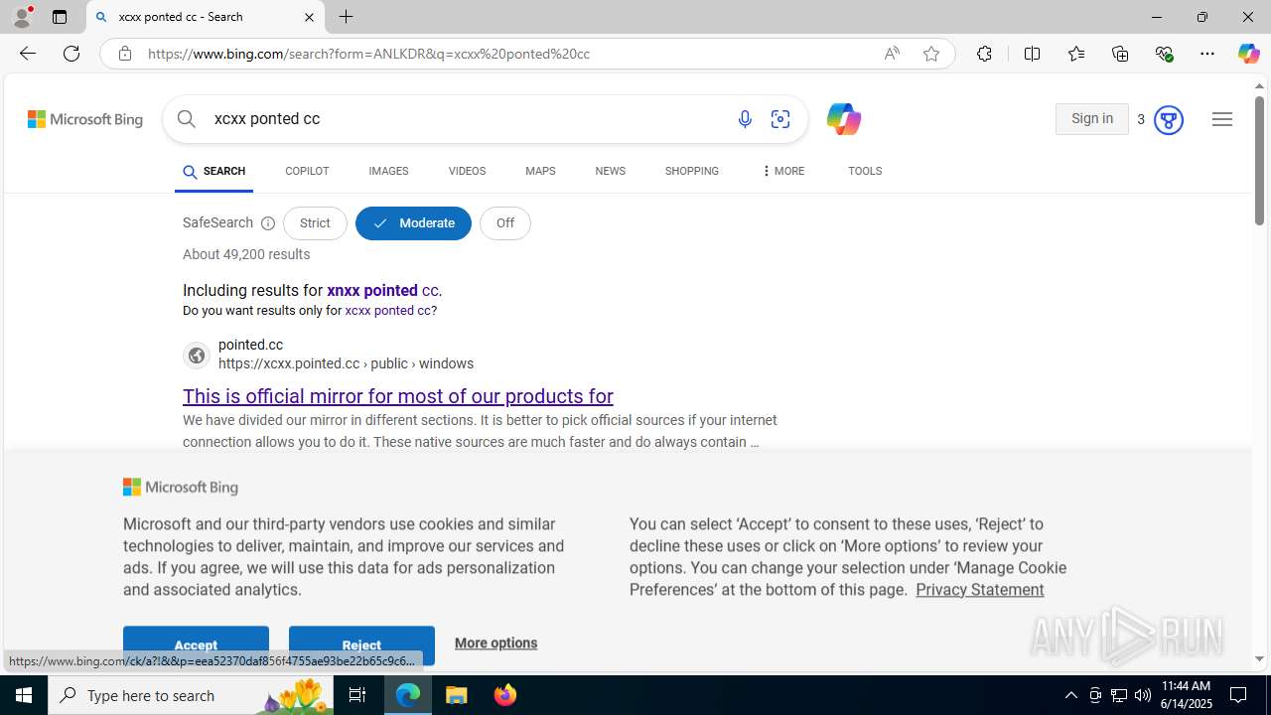
Task: Click the search magnifier icon
Action: tap(187, 119)
